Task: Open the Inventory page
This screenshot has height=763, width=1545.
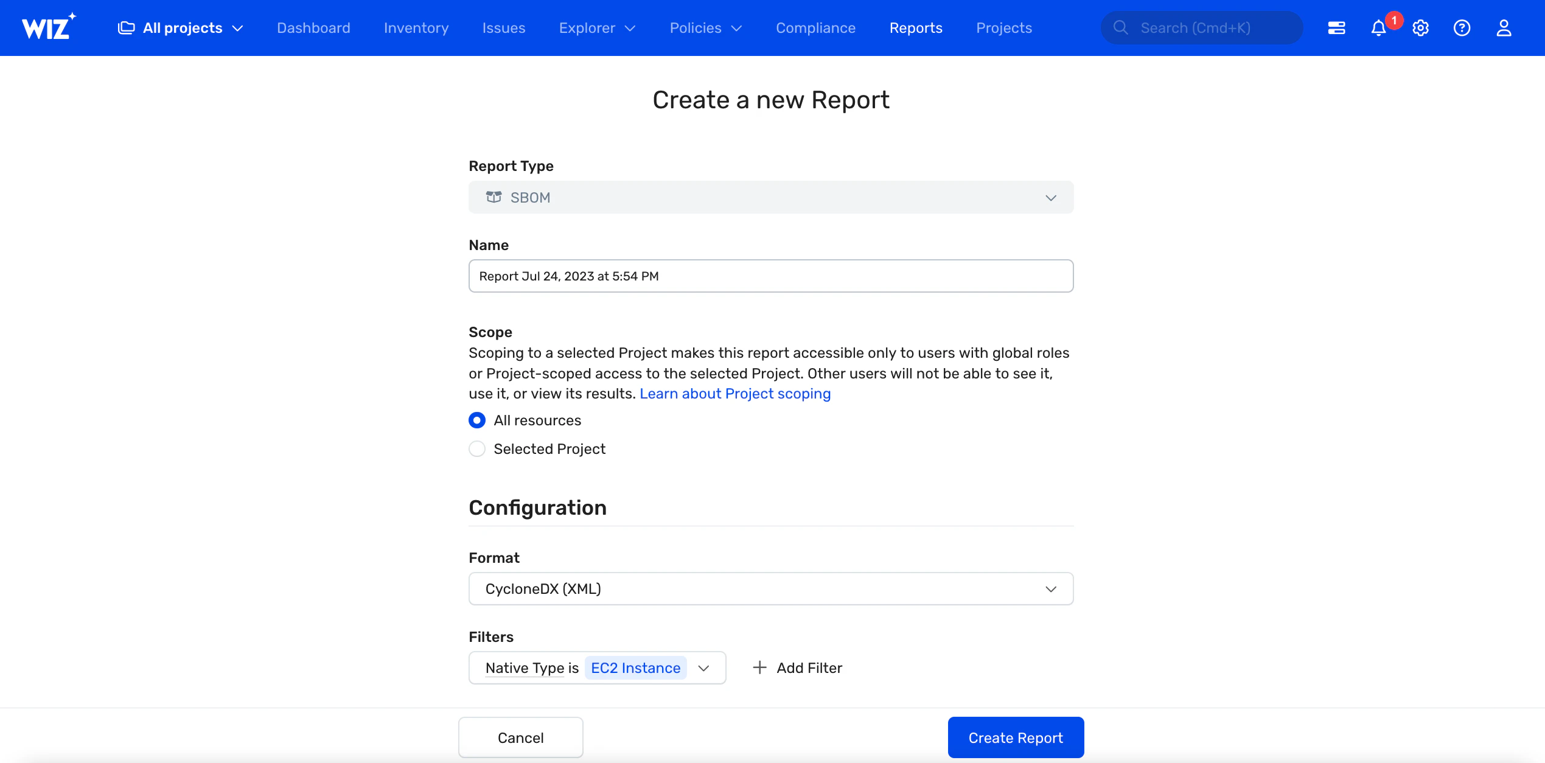Action: tap(416, 28)
